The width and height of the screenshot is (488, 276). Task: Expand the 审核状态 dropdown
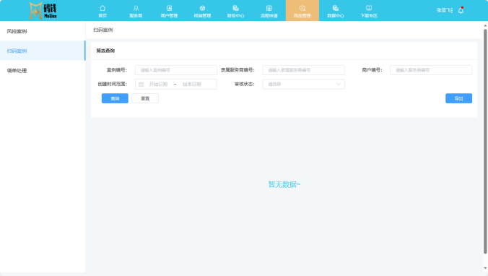click(x=303, y=85)
